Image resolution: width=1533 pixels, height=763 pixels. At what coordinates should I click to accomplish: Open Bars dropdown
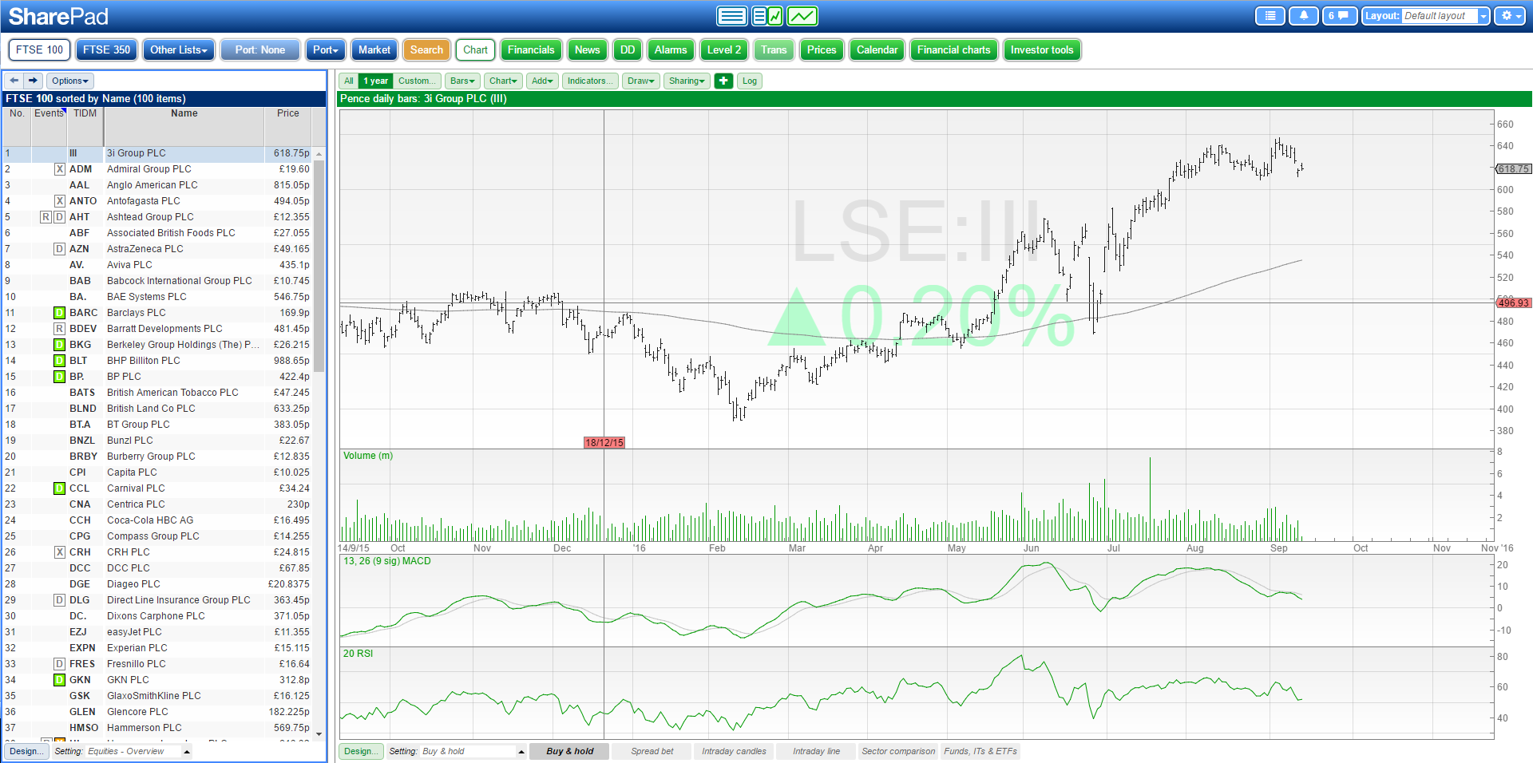coord(462,81)
